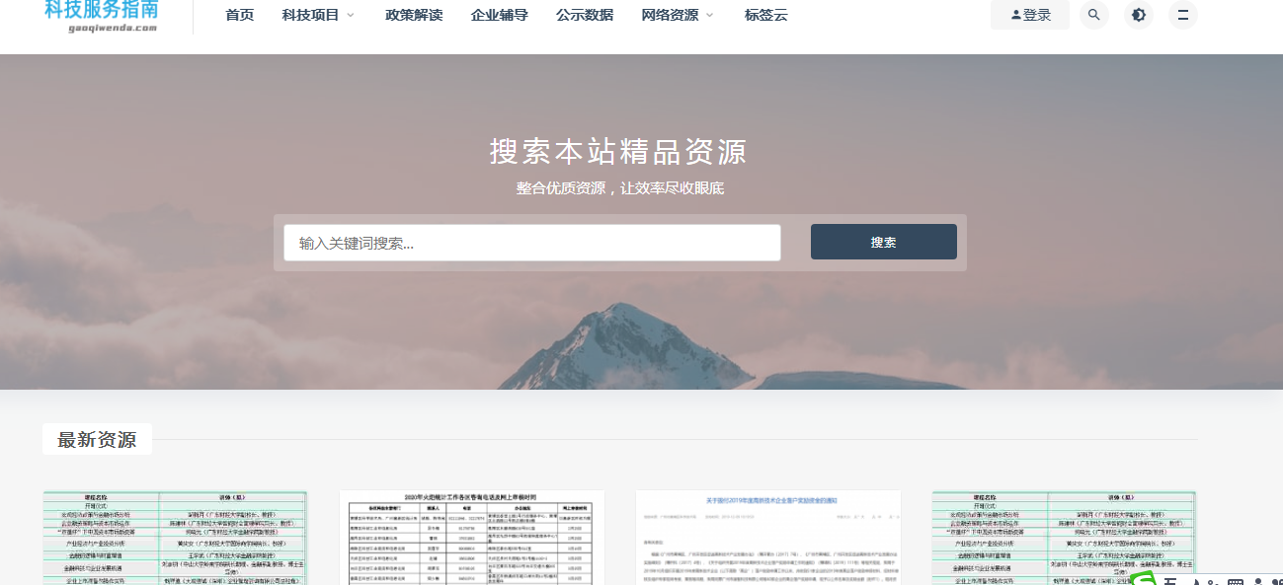Open search using the magnifier icon
Screen dimensions: 1283x585
[1093, 15]
